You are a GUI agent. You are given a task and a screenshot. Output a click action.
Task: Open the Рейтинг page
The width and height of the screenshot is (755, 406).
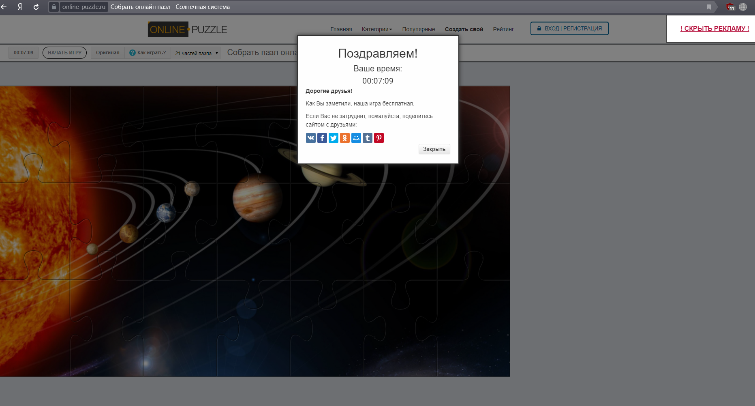tap(503, 29)
